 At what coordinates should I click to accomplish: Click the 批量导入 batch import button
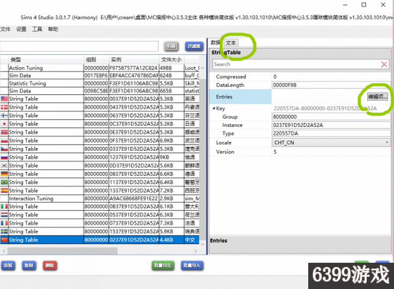pyautogui.click(x=192, y=265)
